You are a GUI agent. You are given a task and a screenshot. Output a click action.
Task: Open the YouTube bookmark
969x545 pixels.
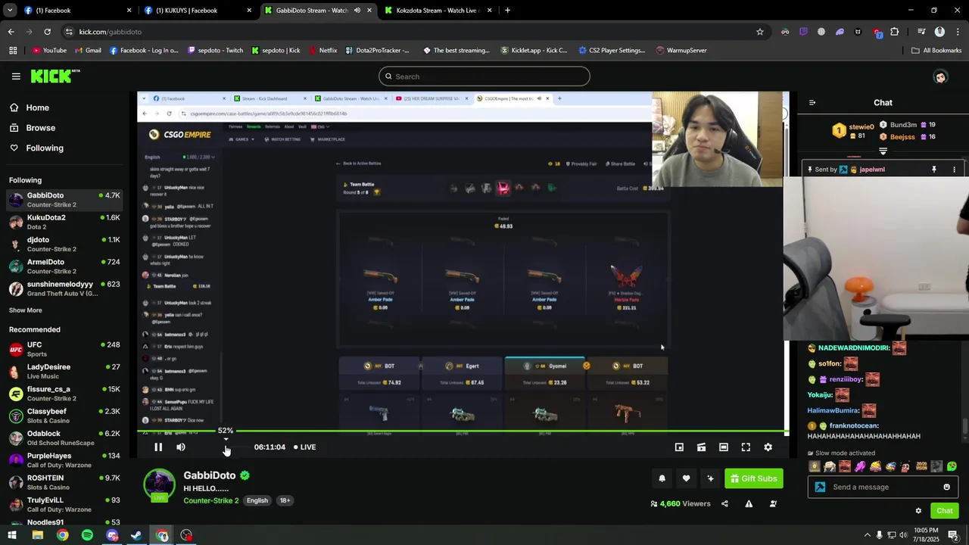click(49, 51)
